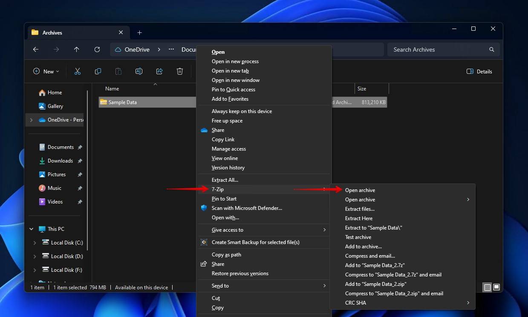Click the Cut scissors icon in toolbar
528x317 pixels.
coord(78,72)
